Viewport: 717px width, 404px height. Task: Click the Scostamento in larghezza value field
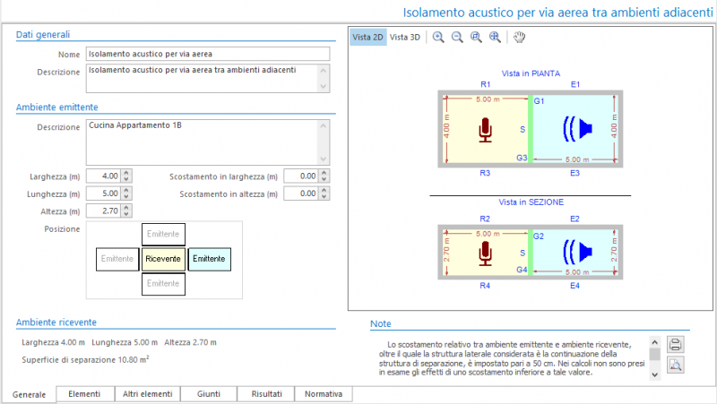302,176
